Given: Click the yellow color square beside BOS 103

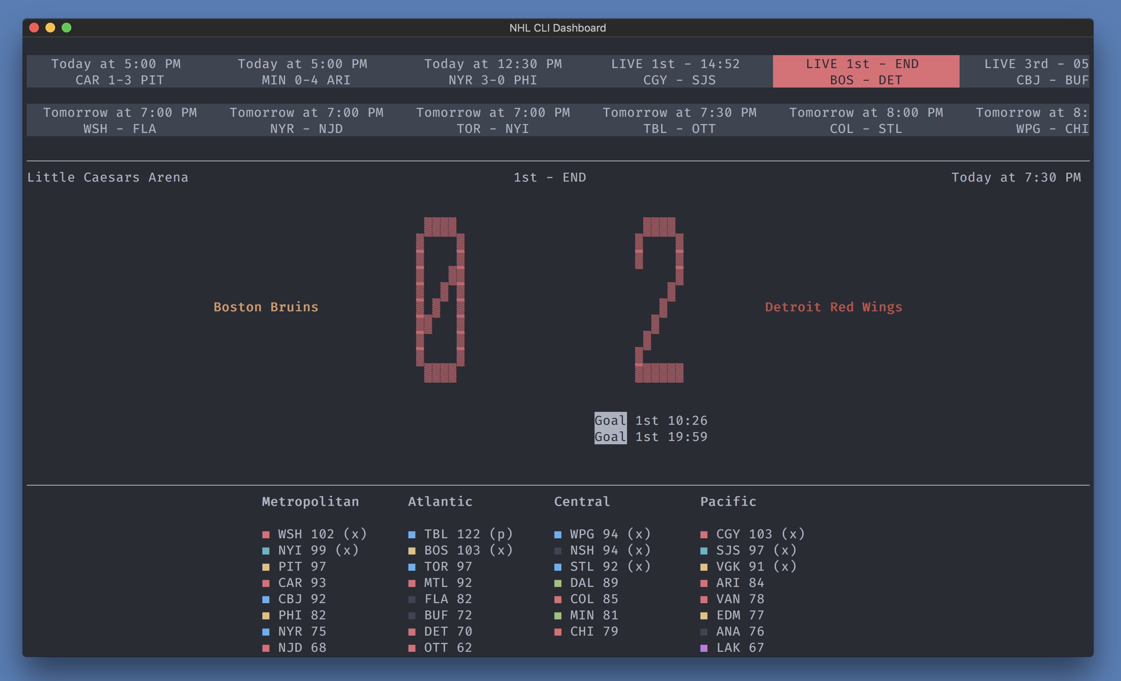Looking at the screenshot, I should pos(412,551).
